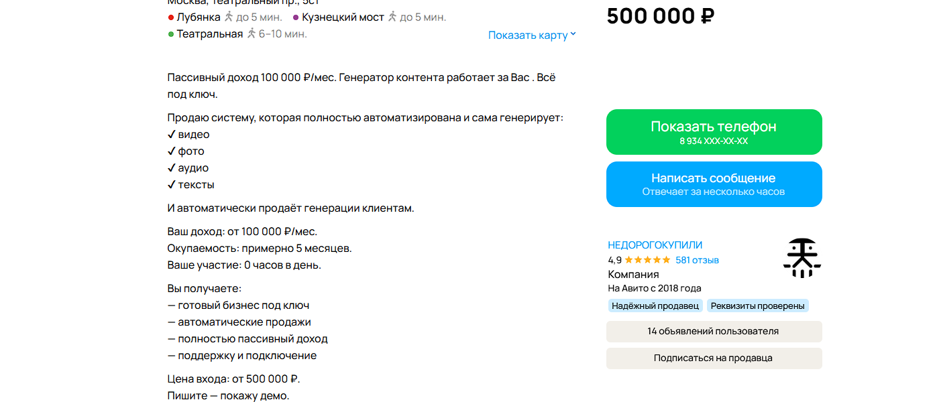Expand the map via Показать карту chevron
The width and height of the screenshot is (935, 402).
(x=573, y=34)
